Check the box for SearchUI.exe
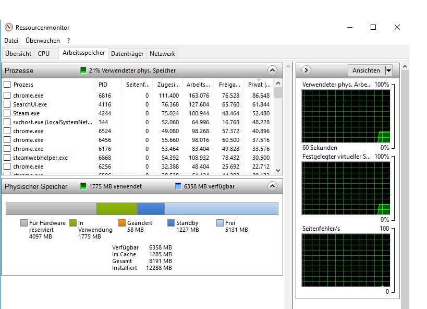The image size is (427, 309). [7, 104]
